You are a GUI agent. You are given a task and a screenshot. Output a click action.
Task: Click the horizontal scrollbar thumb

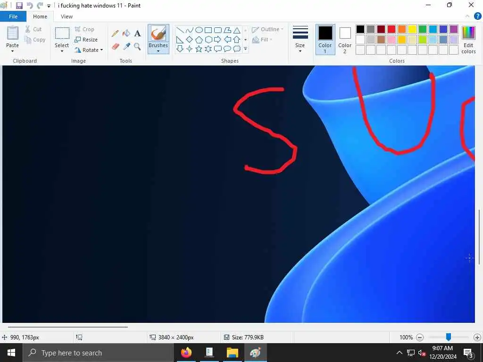[68, 327]
